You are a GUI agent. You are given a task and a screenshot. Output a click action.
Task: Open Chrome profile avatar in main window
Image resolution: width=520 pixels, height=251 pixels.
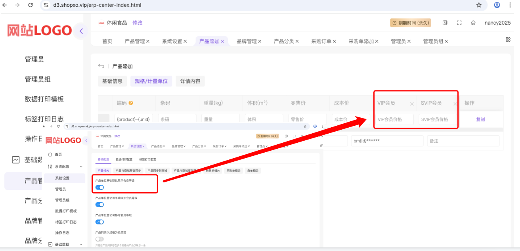pyautogui.click(x=497, y=5)
